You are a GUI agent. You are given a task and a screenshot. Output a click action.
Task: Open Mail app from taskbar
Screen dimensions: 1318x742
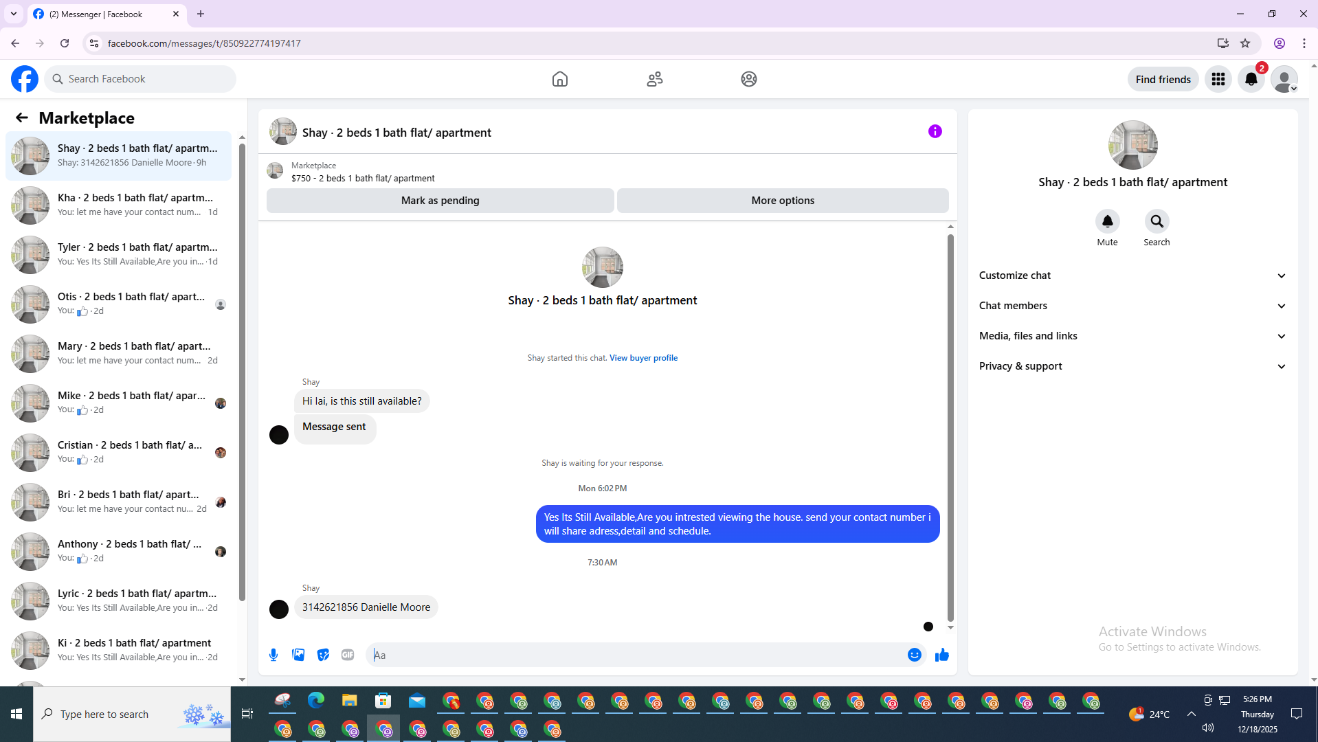coord(417,701)
